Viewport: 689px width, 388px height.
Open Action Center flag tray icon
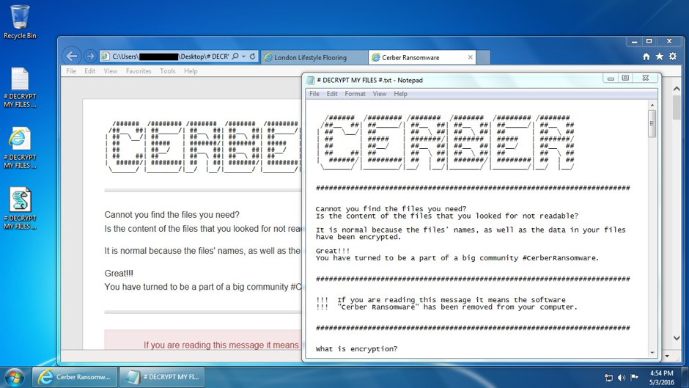pyautogui.click(x=634, y=377)
